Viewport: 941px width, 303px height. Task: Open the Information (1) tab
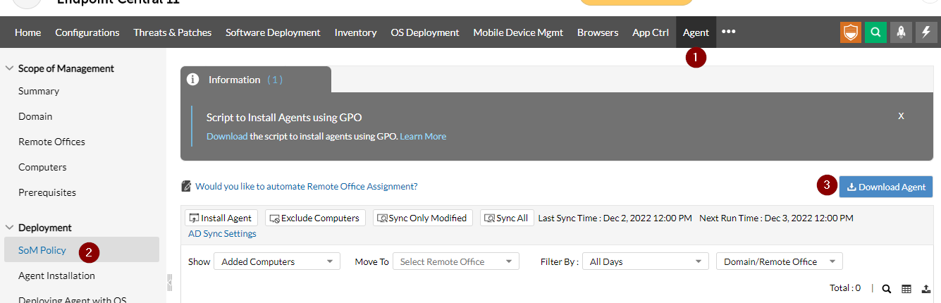(x=256, y=80)
